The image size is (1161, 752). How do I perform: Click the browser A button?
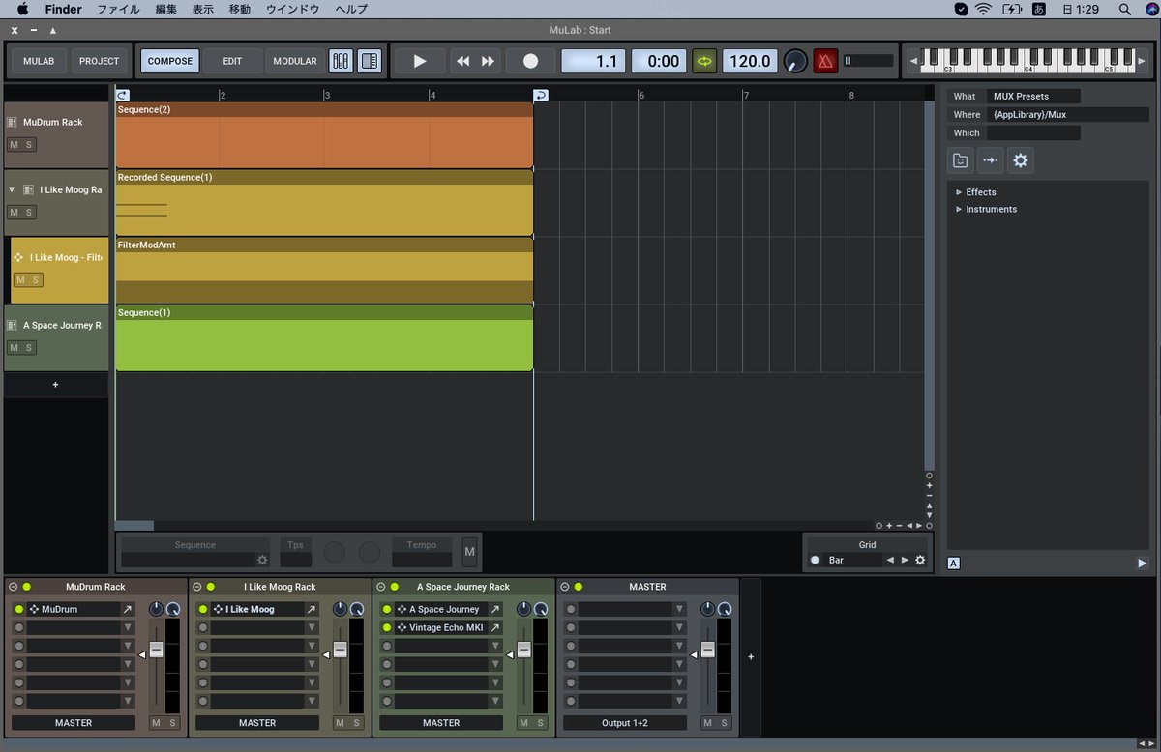click(954, 563)
